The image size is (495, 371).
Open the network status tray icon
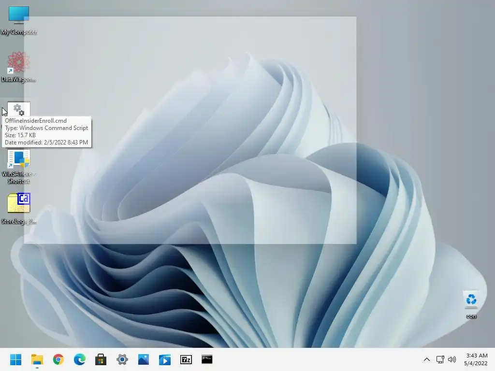tap(440, 359)
